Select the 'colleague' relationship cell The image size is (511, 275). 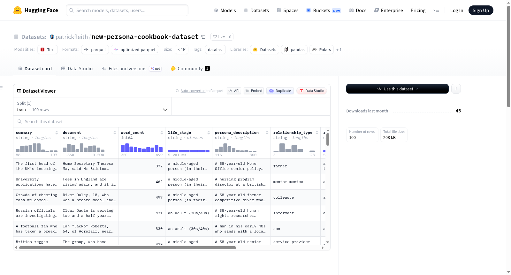(295, 197)
